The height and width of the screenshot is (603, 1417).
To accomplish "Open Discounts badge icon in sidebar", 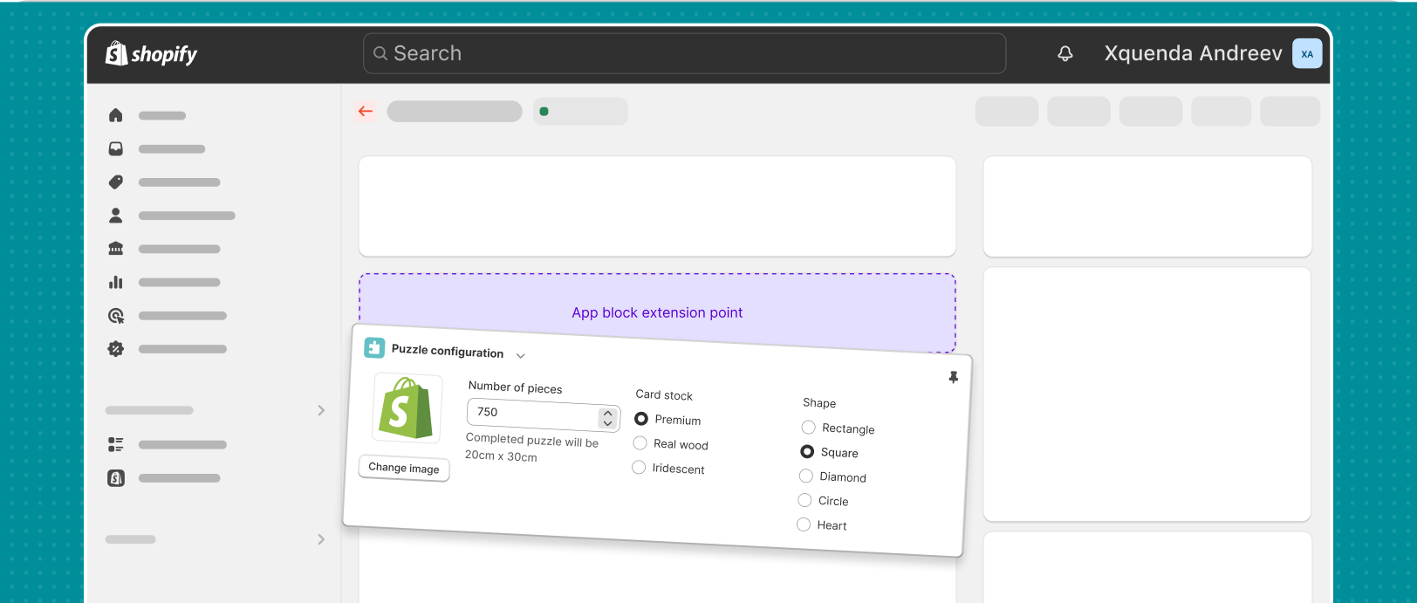I will (x=116, y=349).
